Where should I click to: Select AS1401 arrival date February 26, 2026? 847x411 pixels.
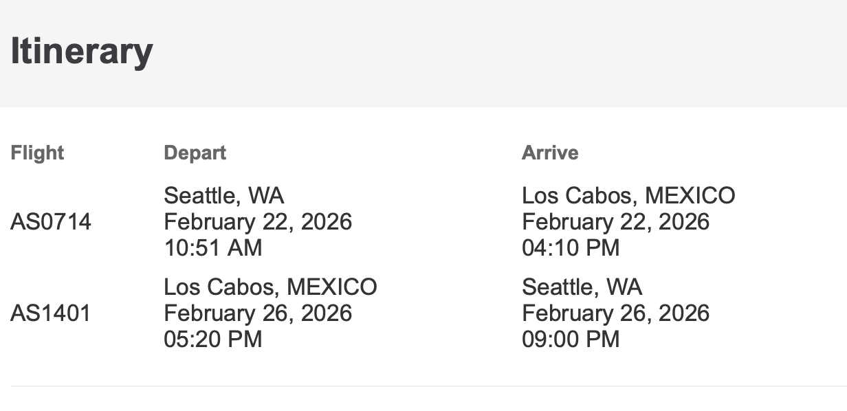615,313
